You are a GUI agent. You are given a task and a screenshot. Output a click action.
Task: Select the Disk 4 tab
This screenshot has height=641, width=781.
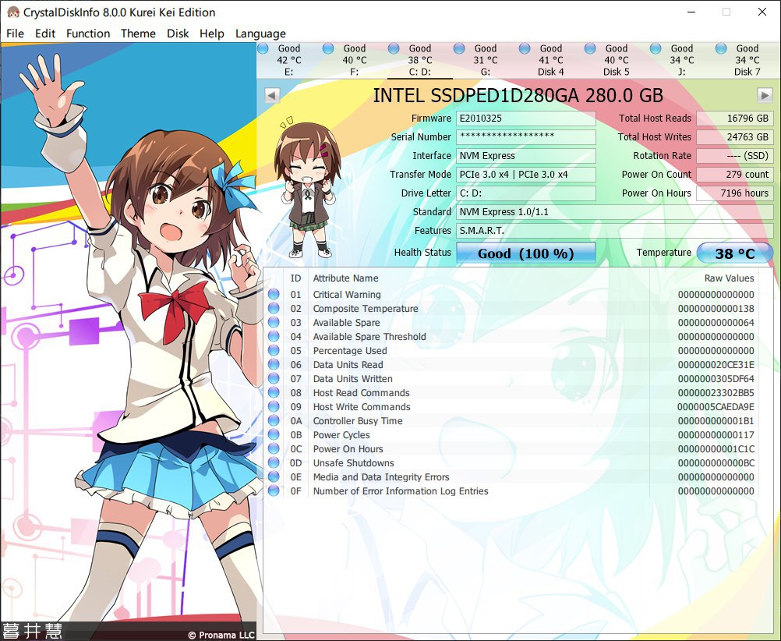(551, 60)
